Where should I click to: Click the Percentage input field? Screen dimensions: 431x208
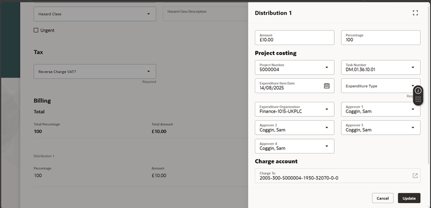coord(381,38)
